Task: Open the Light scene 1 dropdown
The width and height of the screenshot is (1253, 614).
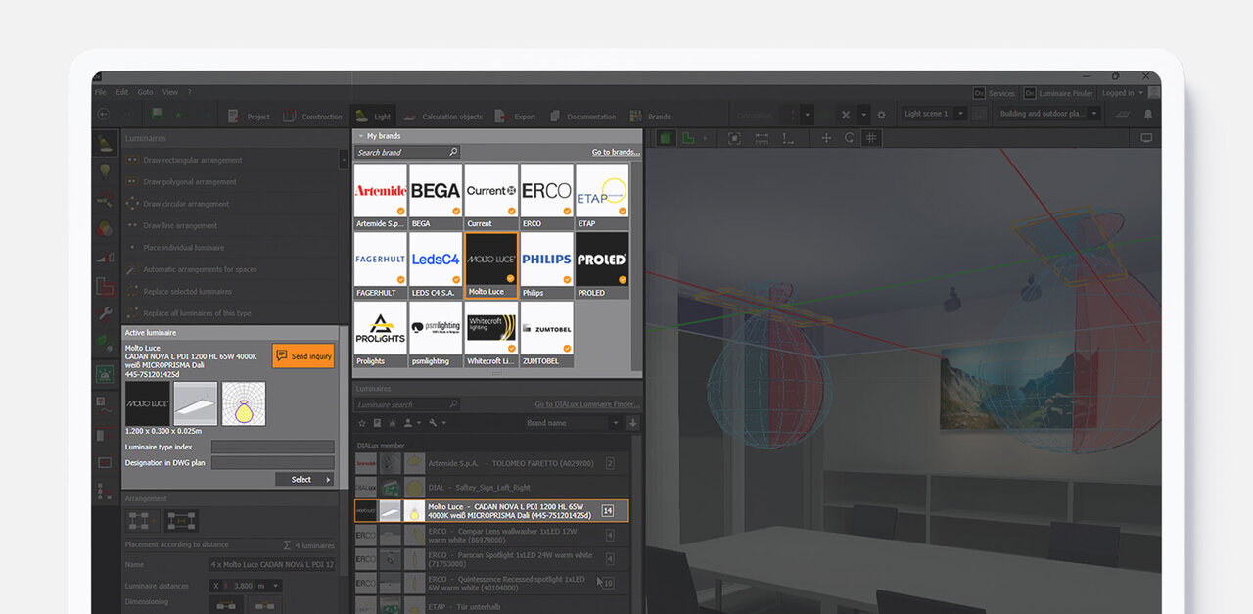Action: click(934, 114)
